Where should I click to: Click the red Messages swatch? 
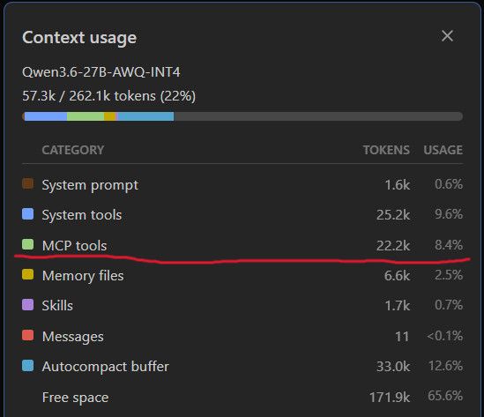coord(28,335)
